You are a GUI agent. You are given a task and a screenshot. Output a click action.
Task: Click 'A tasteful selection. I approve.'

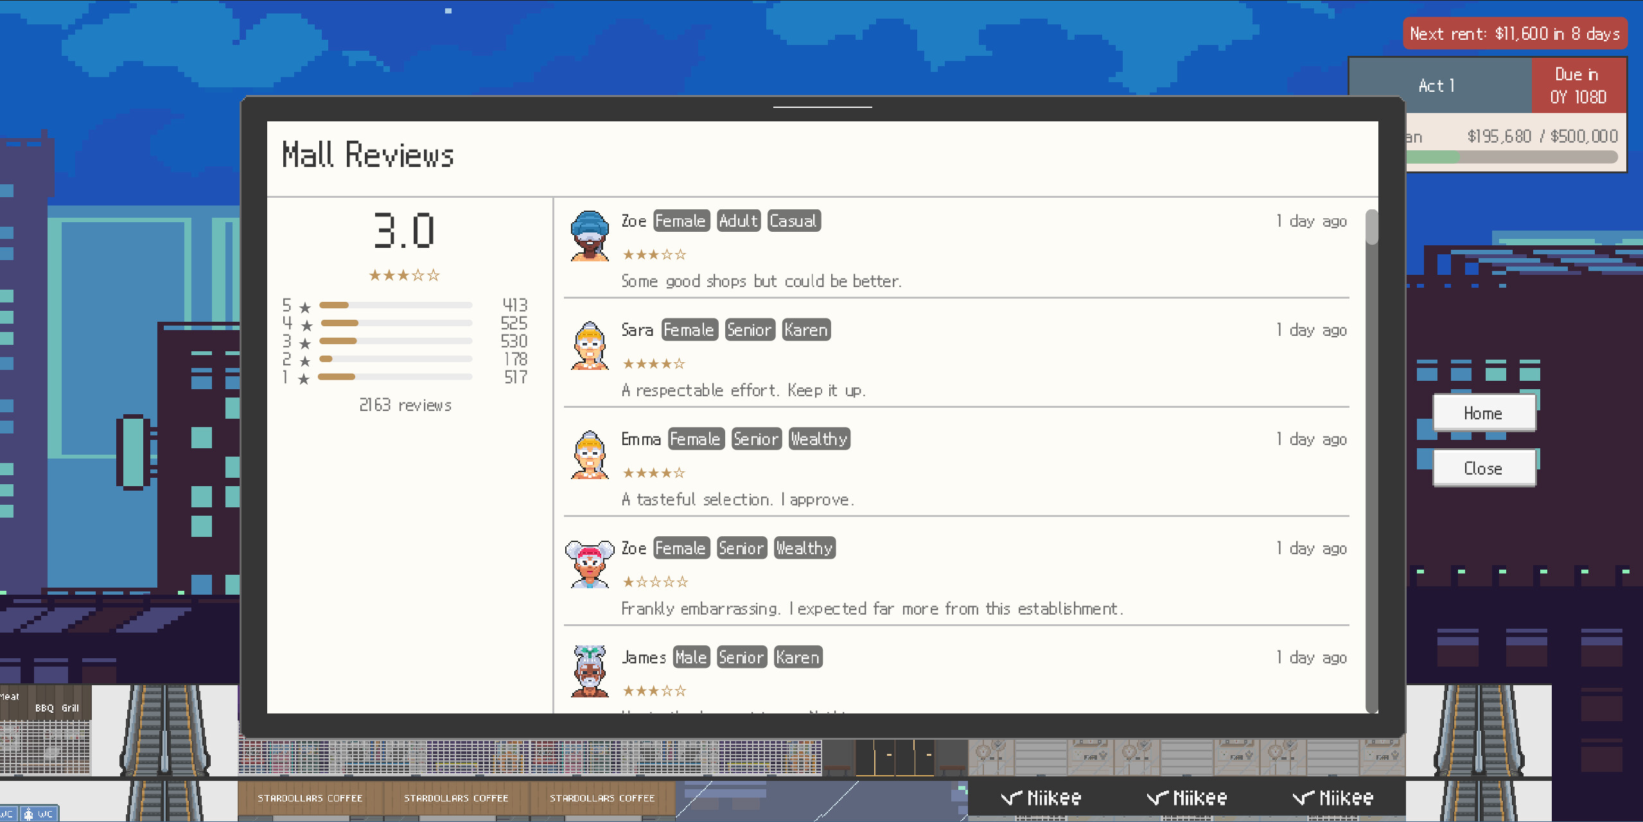click(738, 500)
